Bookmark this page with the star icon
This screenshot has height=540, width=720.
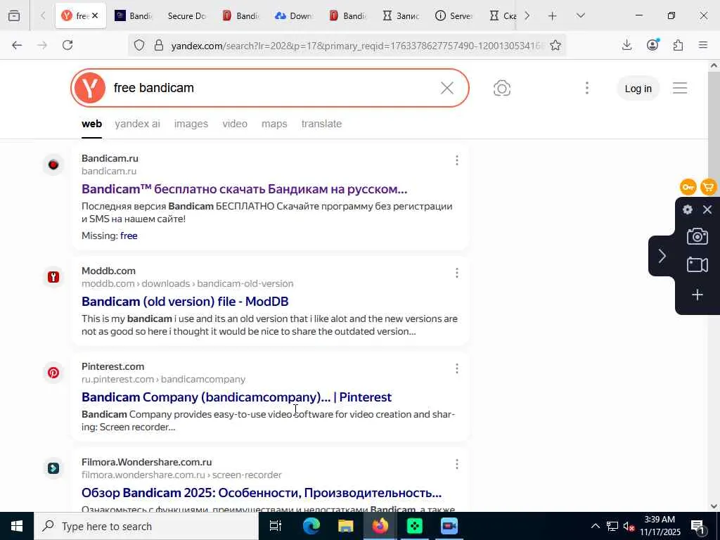coord(555,45)
